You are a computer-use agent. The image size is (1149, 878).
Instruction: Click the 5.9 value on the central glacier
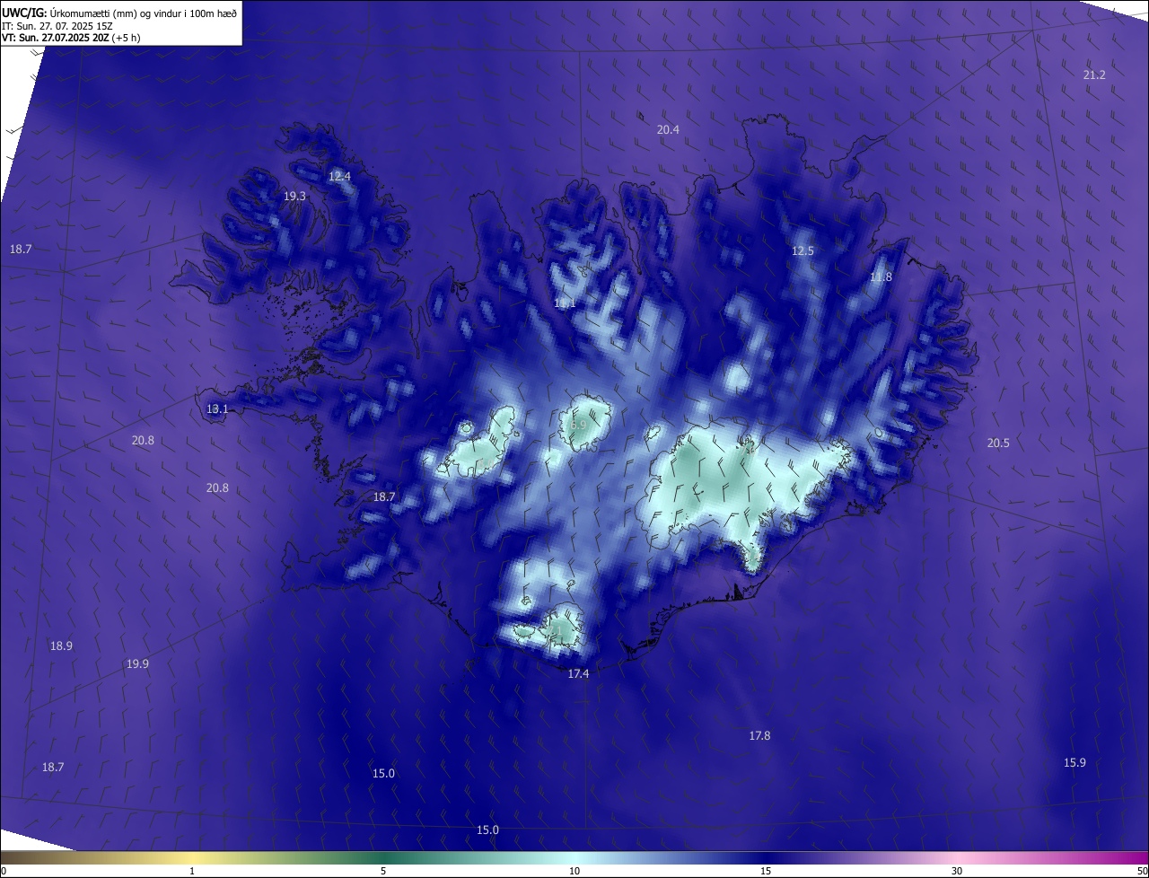coord(578,424)
